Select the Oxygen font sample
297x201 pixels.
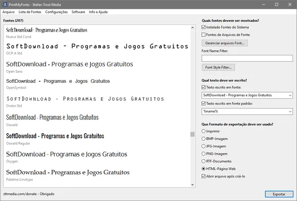click(x=67, y=154)
